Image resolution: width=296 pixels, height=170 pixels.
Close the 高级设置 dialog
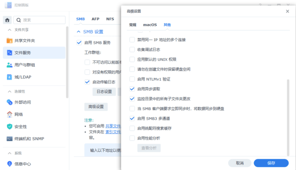coord(287,11)
